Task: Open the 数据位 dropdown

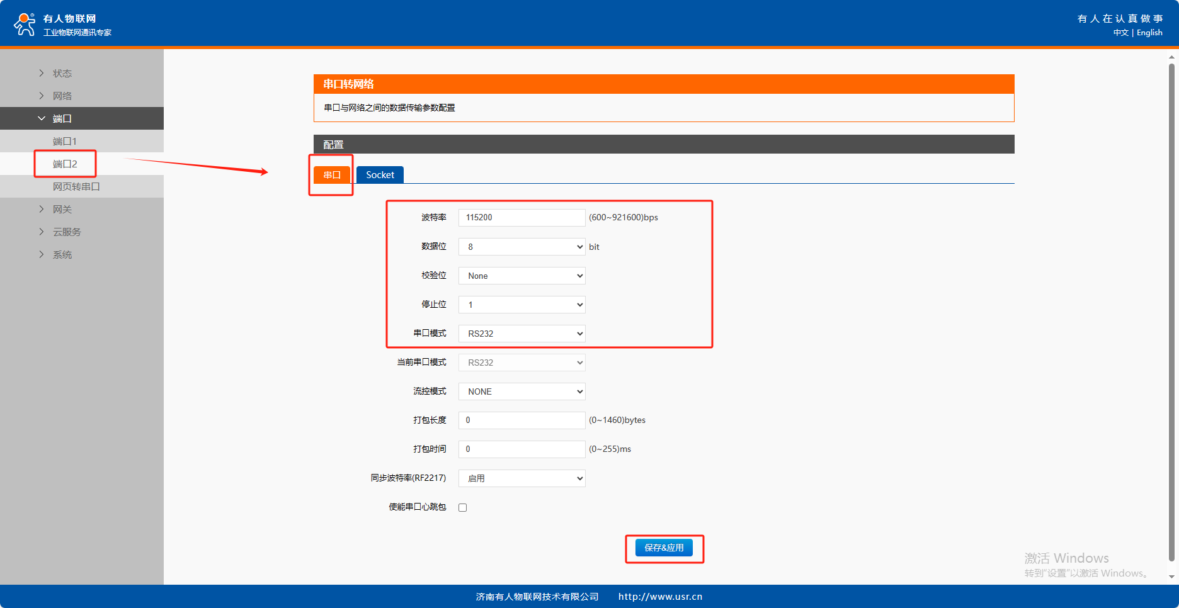Action: (x=521, y=247)
